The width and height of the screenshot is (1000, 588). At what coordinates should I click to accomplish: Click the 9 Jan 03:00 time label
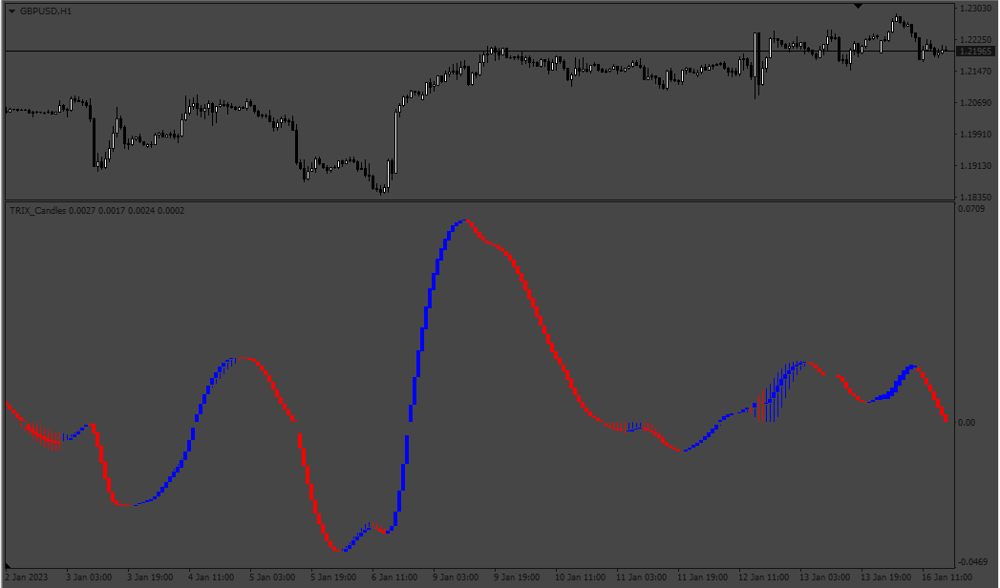coord(456,577)
